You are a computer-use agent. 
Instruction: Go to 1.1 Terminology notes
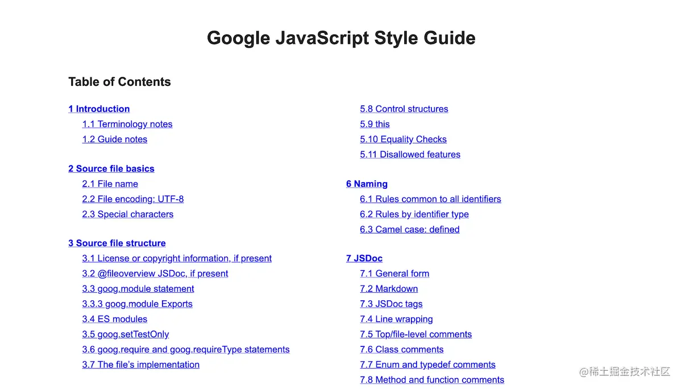127,124
